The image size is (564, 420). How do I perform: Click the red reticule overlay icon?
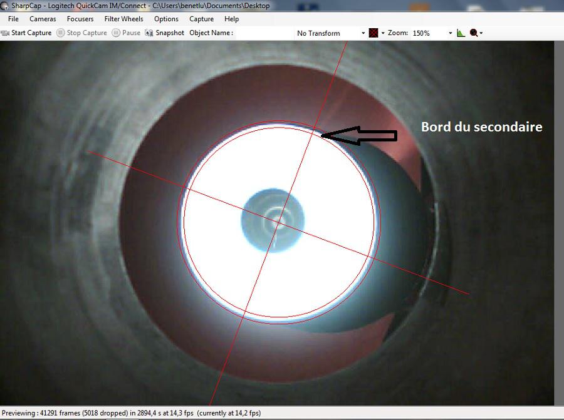coord(373,33)
